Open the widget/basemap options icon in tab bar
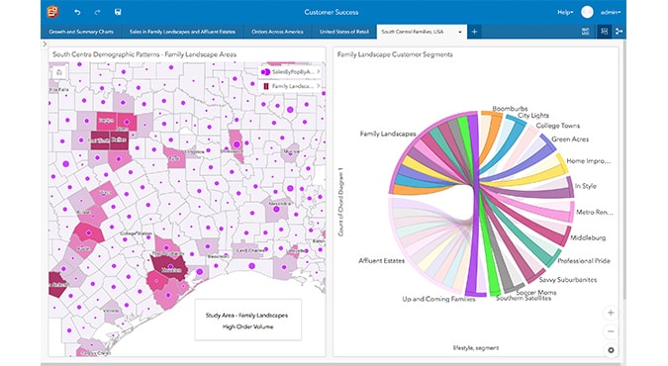The width and height of the screenshot is (668, 366). pyautogui.click(x=585, y=32)
